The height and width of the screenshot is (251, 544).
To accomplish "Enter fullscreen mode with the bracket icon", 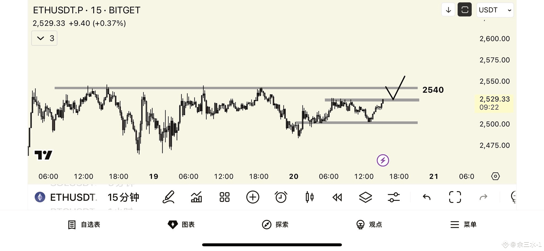I will [455, 197].
